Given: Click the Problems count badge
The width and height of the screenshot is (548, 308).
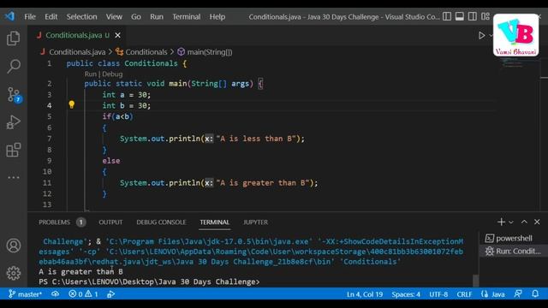Looking at the screenshot, I should tap(80, 222).
